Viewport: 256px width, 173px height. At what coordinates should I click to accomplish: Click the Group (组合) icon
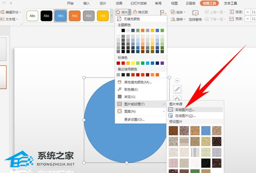[x=173, y=12]
